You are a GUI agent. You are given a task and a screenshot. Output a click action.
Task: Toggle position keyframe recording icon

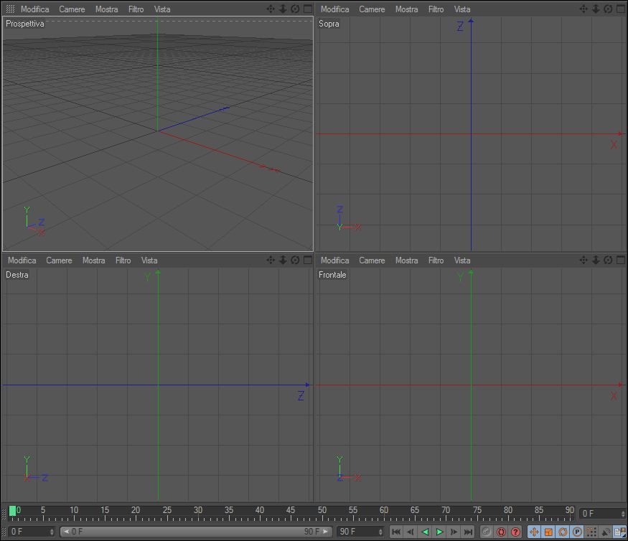(534, 532)
